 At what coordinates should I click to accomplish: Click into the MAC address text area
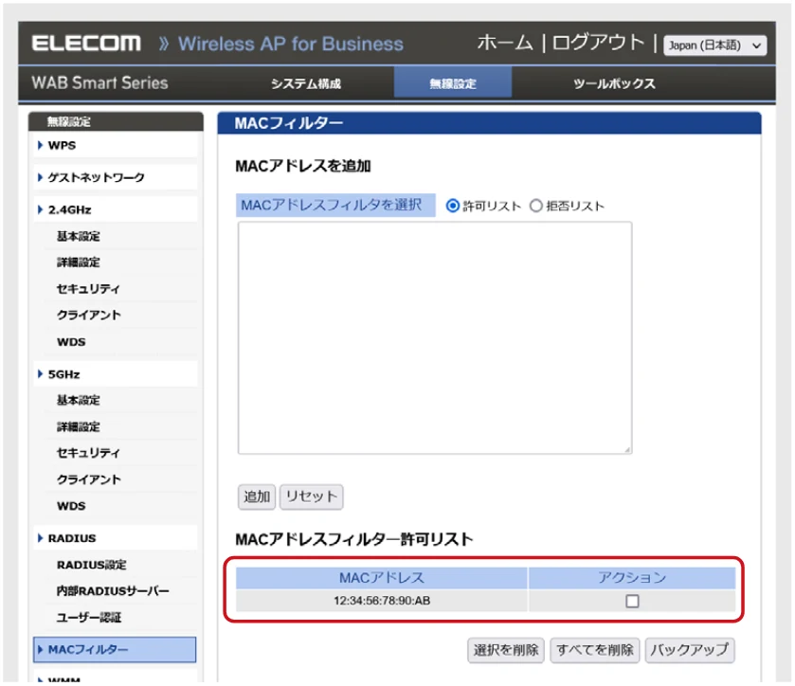(x=435, y=337)
